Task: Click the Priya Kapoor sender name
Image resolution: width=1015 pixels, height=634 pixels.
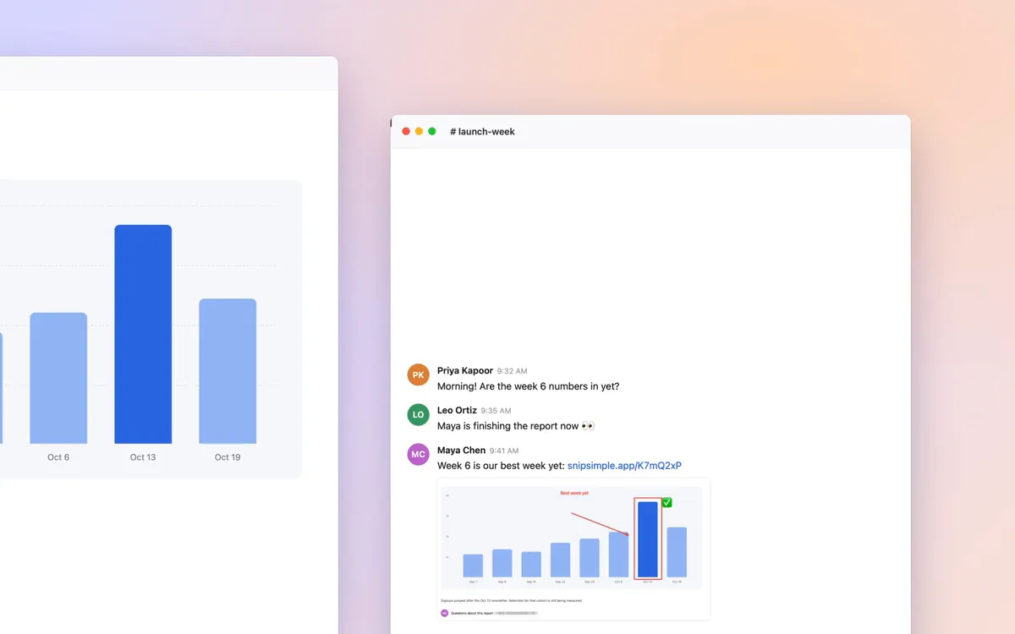Action: pos(465,370)
